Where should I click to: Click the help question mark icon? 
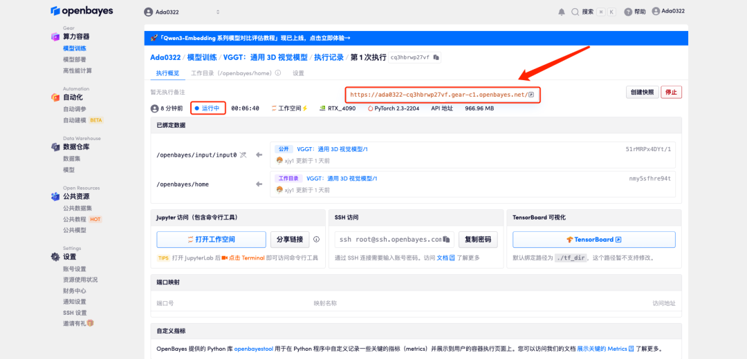628,12
